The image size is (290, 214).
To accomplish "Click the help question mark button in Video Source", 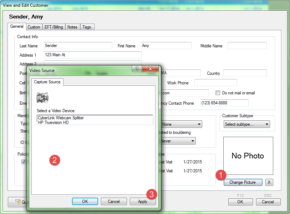I will coord(137,69).
